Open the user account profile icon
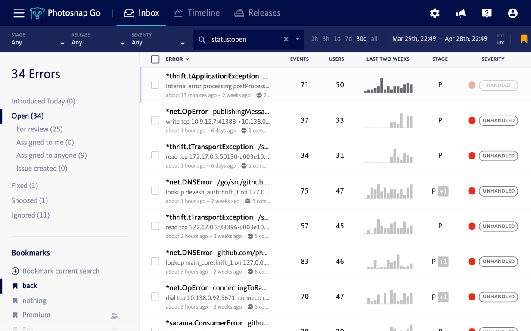Viewport: 531px width, 331px height. coord(512,13)
